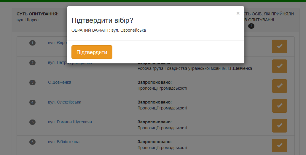Follow the вул. Романа Шухевича link
Screen dimensions: 306x155
[x=70, y=122]
